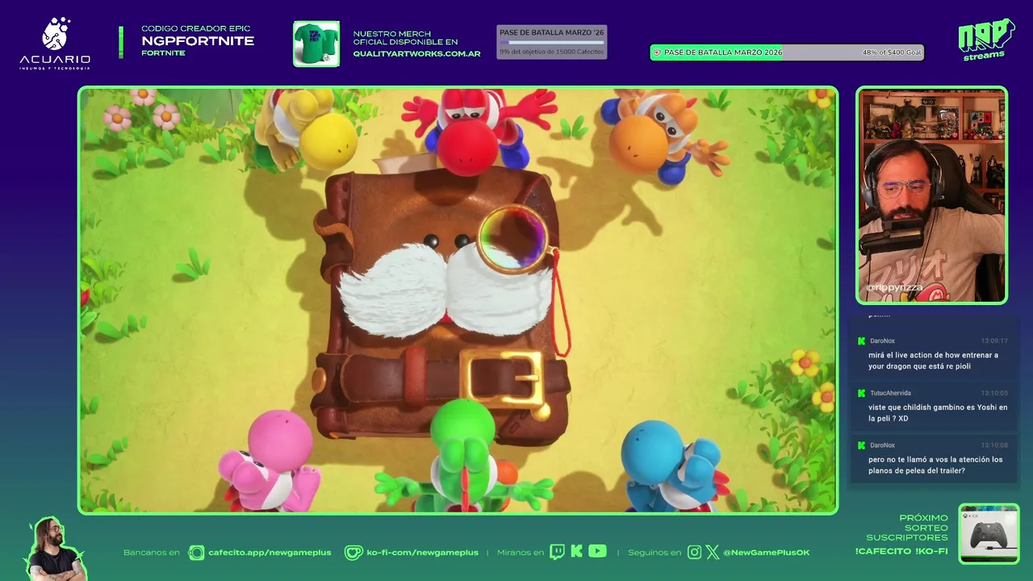Click the Acuario logo in the header

tap(55, 44)
